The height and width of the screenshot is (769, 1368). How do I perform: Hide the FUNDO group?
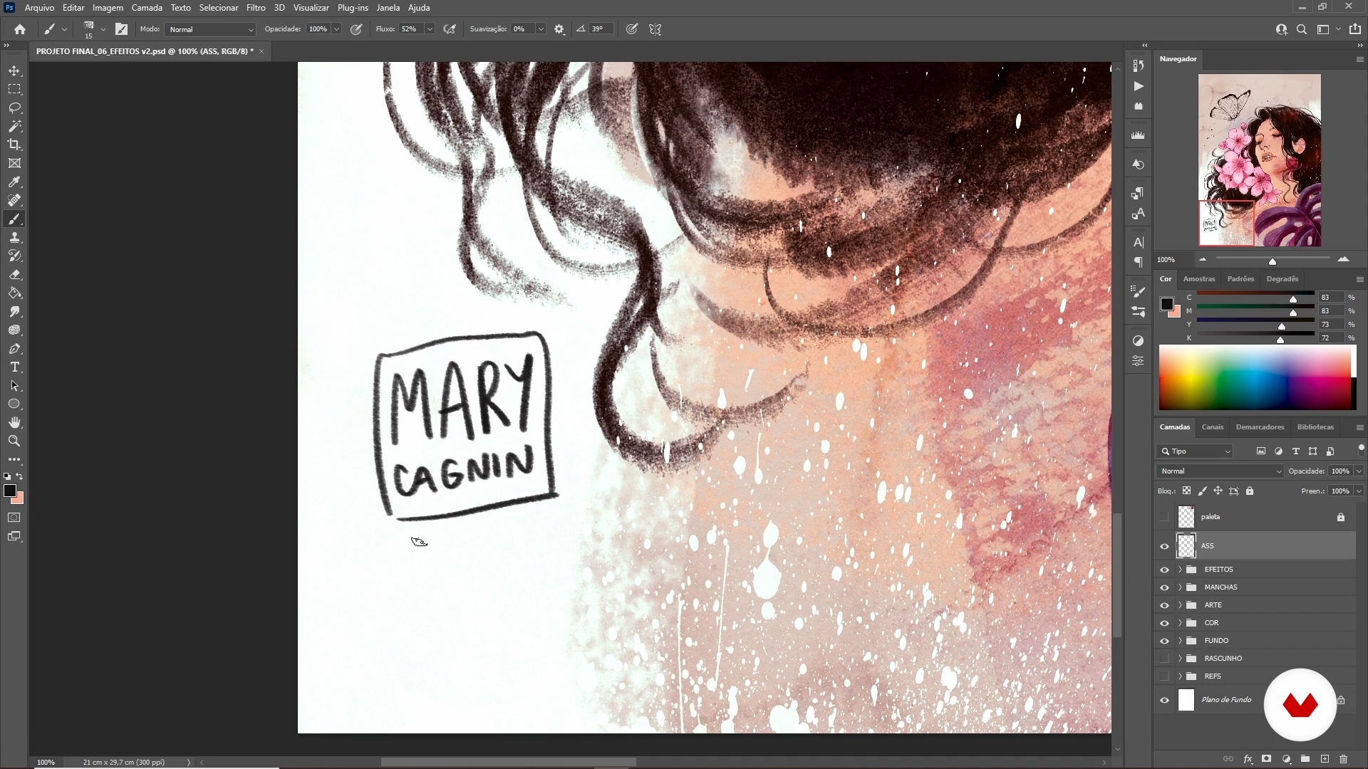pyautogui.click(x=1165, y=641)
